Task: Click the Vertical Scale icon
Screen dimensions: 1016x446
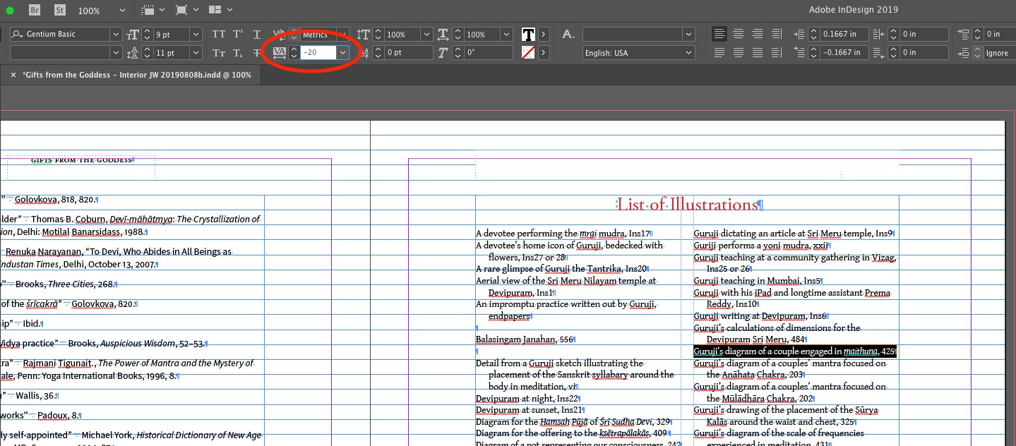Action: point(363,34)
